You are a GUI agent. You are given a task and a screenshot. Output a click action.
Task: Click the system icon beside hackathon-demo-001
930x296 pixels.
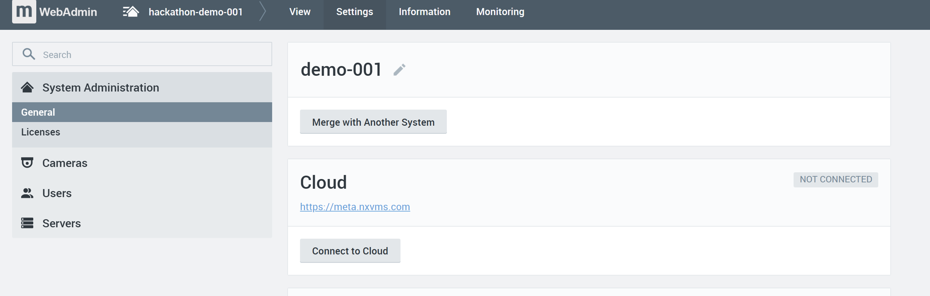131,12
